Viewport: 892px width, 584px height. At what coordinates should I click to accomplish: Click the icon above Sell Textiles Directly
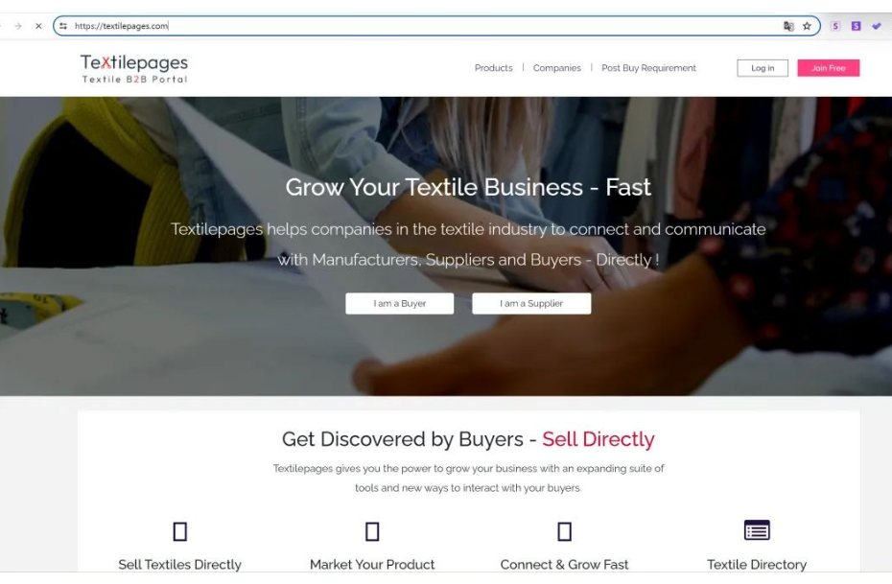point(179,531)
